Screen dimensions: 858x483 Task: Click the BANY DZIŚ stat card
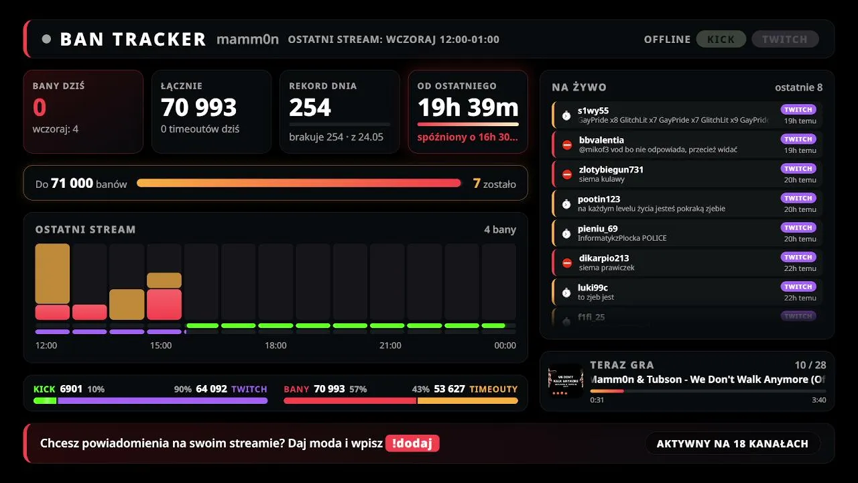83,111
